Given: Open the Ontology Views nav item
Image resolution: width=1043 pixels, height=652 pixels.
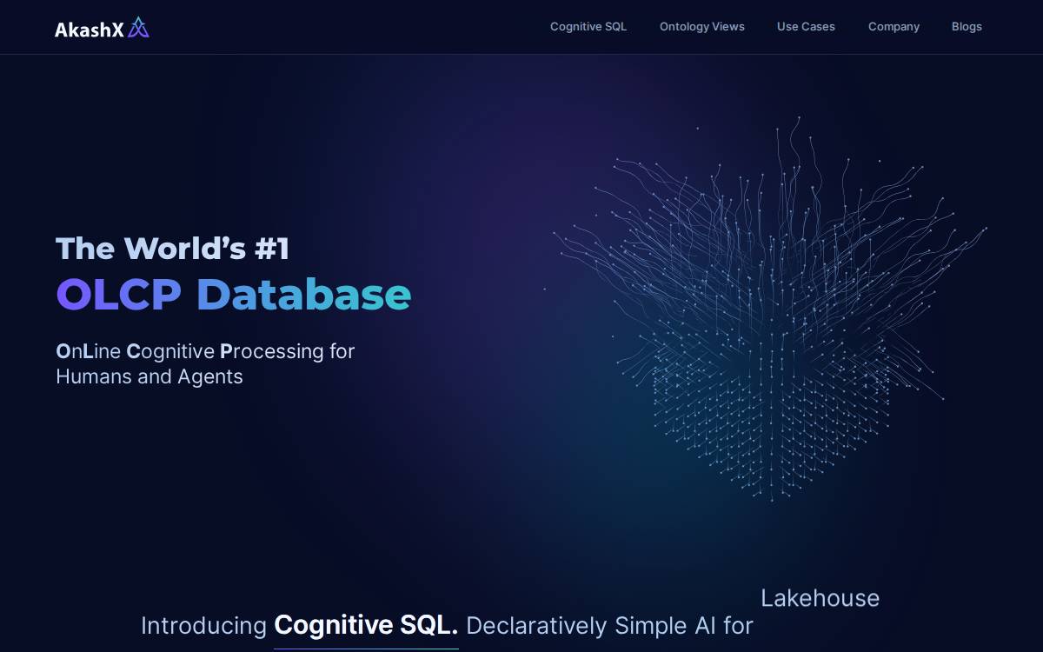Looking at the screenshot, I should tap(702, 27).
